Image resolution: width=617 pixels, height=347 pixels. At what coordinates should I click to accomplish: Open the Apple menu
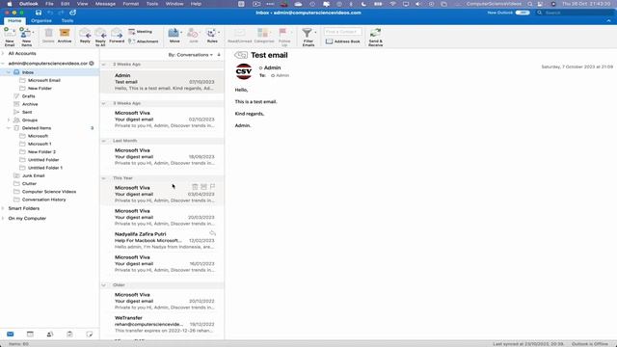pos(10,4)
